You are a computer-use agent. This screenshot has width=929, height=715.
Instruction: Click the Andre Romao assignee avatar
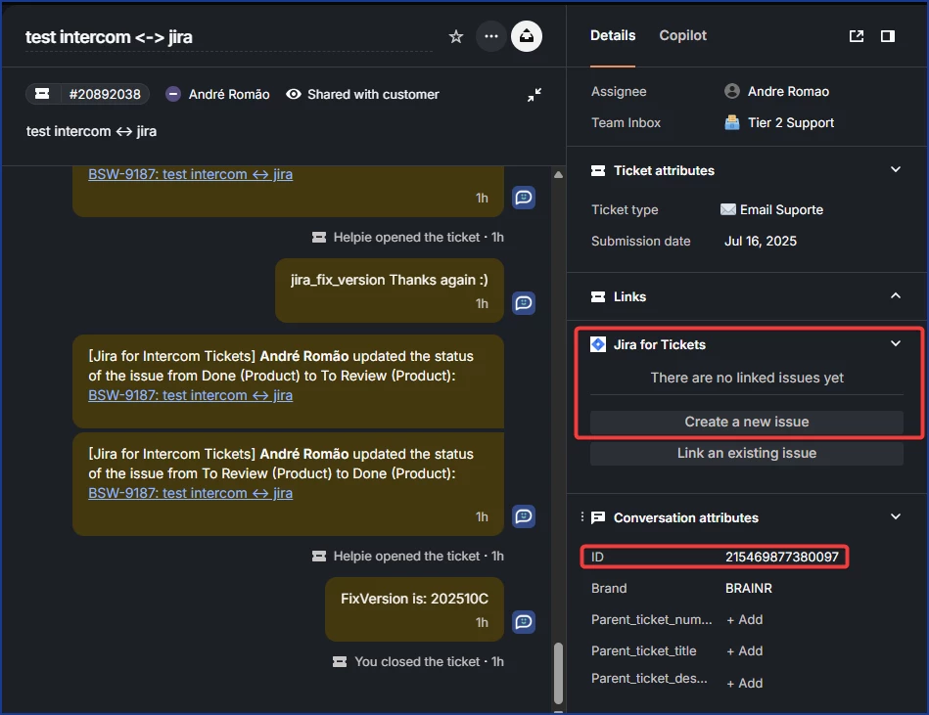coord(732,91)
